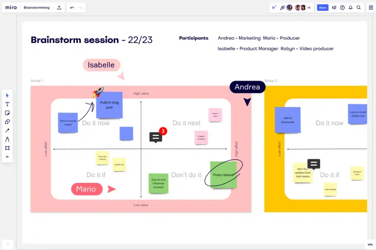Open the notifications bell
This screenshot has width=376, height=250.
[x=350, y=8]
